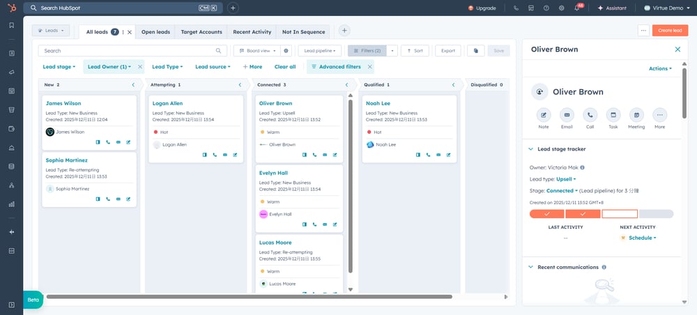Image resolution: width=697 pixels, height=315 pixels.
Task: Click the Task icon in contact panel
Action: tap(613, 115)
